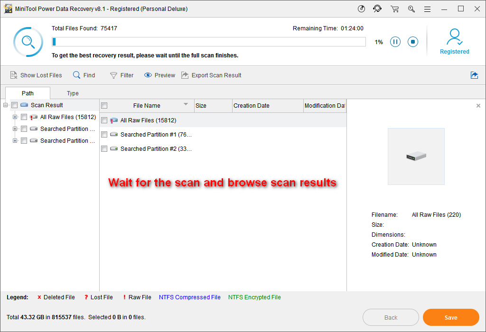
Task: Click Export Scan Result
Action: [x=211, y=75]
